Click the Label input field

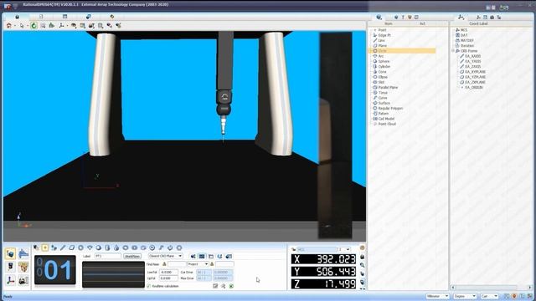click(108, 256)
